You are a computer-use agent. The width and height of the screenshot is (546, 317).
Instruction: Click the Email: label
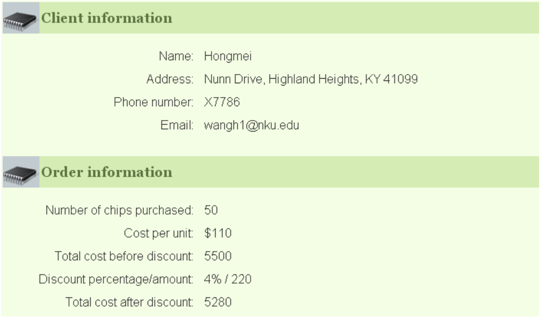pos(176,125)
